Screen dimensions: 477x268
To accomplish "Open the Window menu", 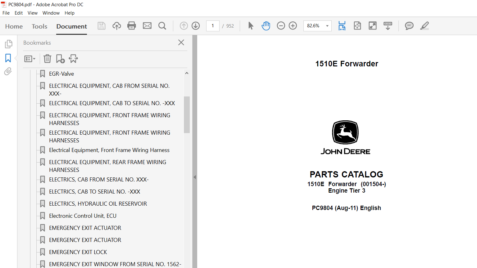I will tap(51, 13).
